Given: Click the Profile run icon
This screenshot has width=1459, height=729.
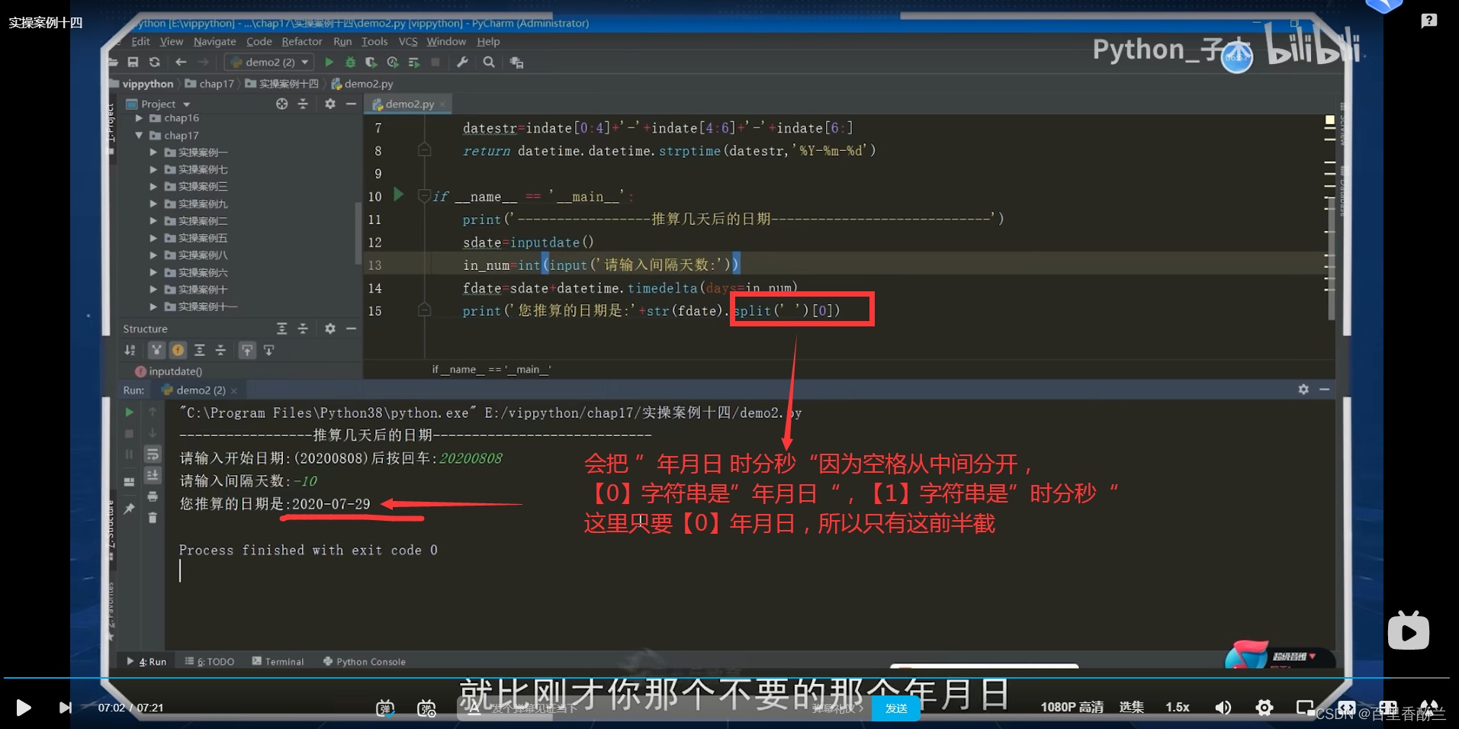Looking at the screenshot, I should (x=393, y=62).
